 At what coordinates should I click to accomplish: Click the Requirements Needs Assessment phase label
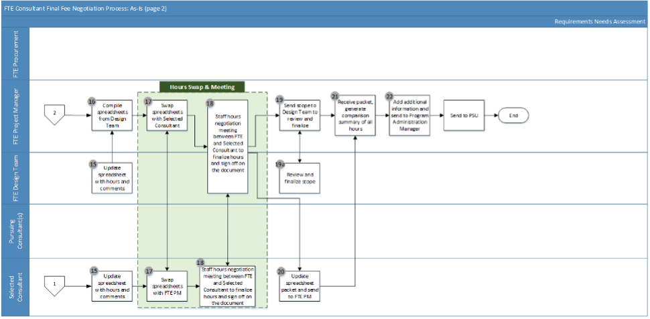[x=600, y=21]
